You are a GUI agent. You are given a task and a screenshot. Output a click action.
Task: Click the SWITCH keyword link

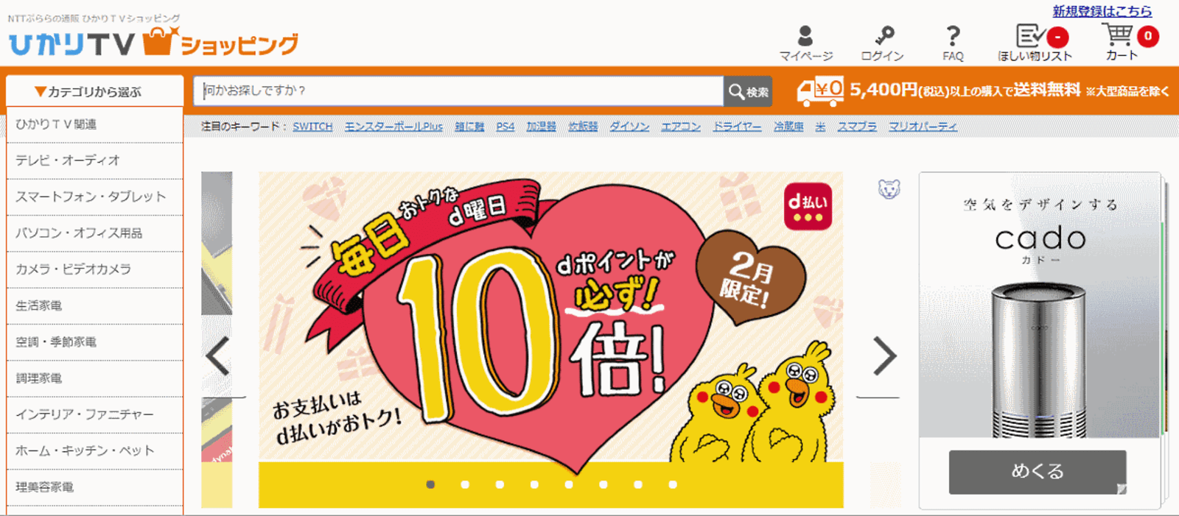click(312, 127)
